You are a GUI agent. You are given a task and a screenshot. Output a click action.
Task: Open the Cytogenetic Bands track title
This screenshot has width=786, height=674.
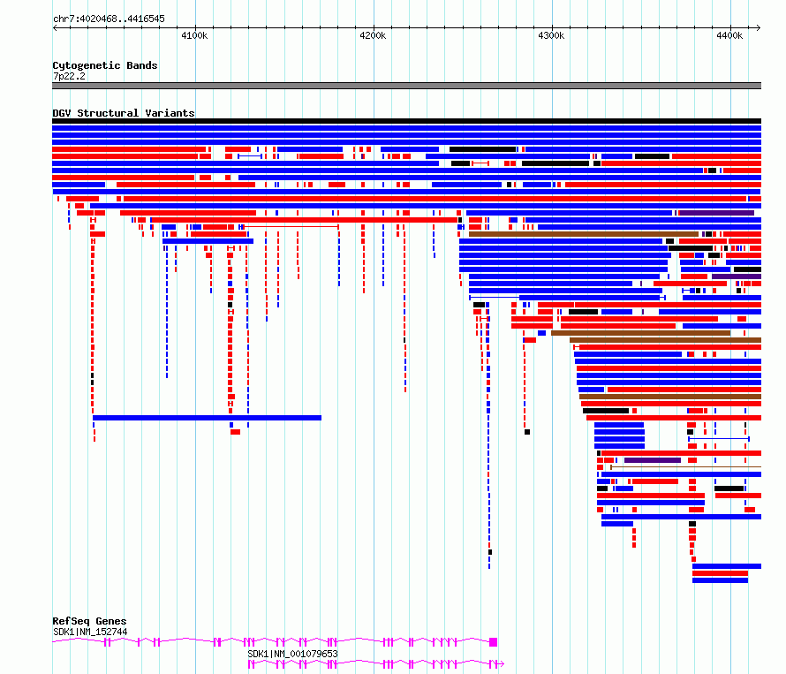[105, 65]
